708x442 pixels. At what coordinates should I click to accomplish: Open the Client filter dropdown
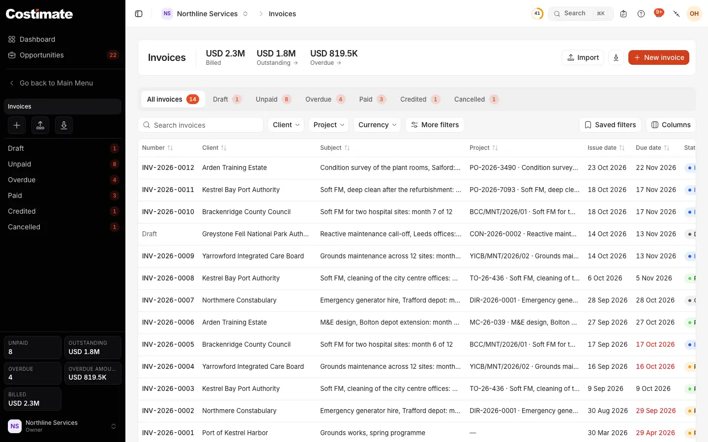click(x=286, y=125)
